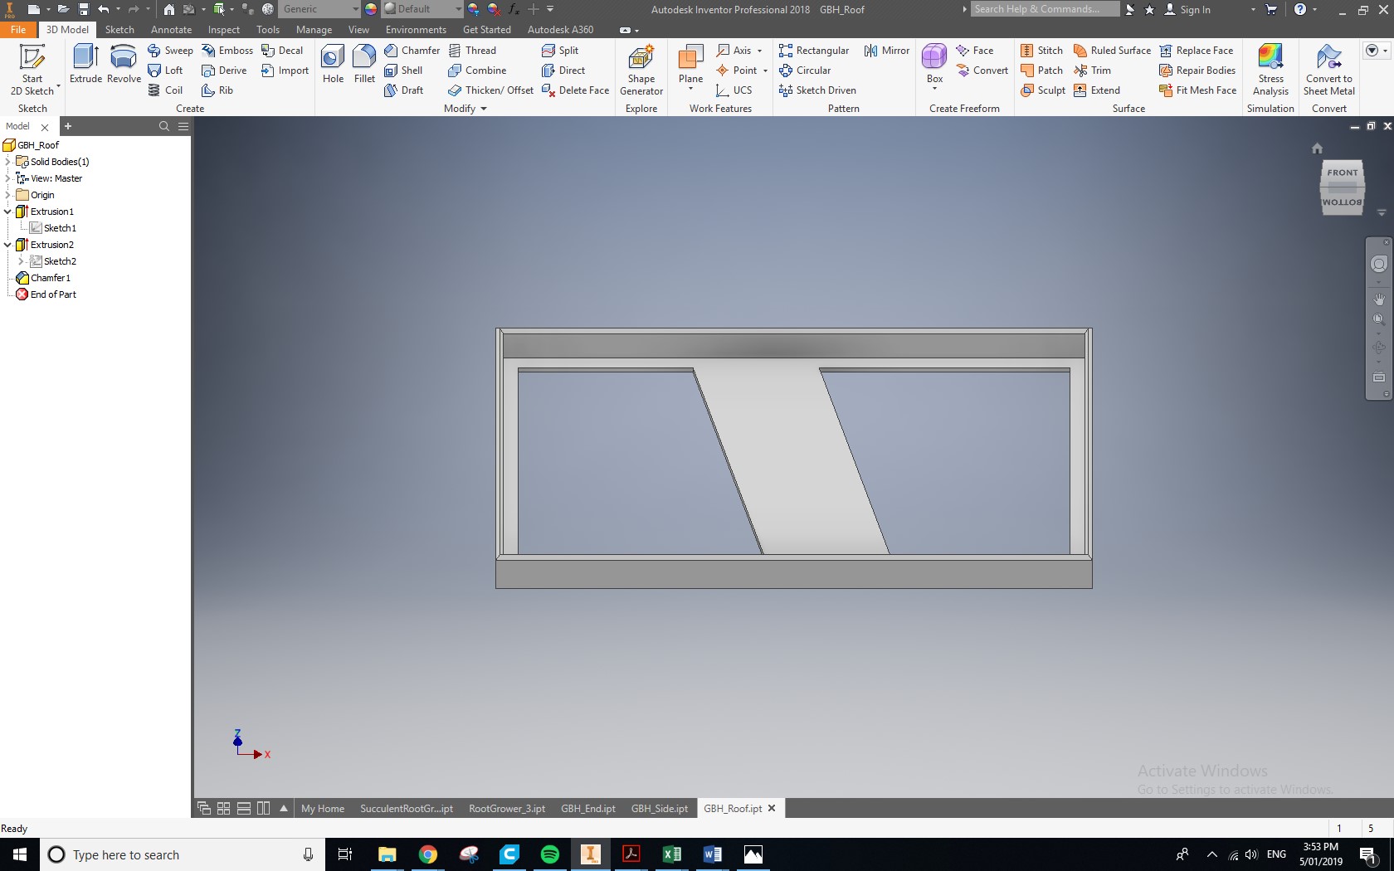Select the Thread tool
This screenshot has width=1394, height=871.
(x=472, y=51)
